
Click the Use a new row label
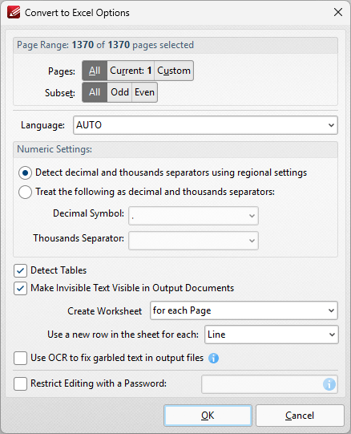[x=123, y=335]
